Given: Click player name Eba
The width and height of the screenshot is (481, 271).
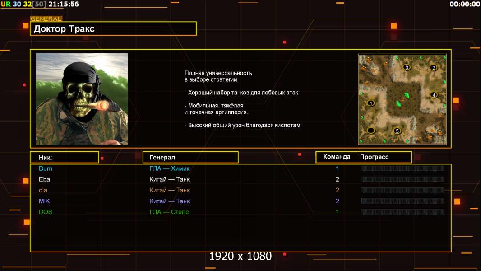Looking at the screenshot, I should pyautogui.click(x=44, y=179).
